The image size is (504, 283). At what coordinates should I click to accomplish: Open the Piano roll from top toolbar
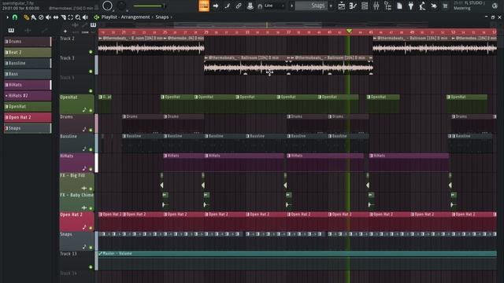click(x=353, y=6)
